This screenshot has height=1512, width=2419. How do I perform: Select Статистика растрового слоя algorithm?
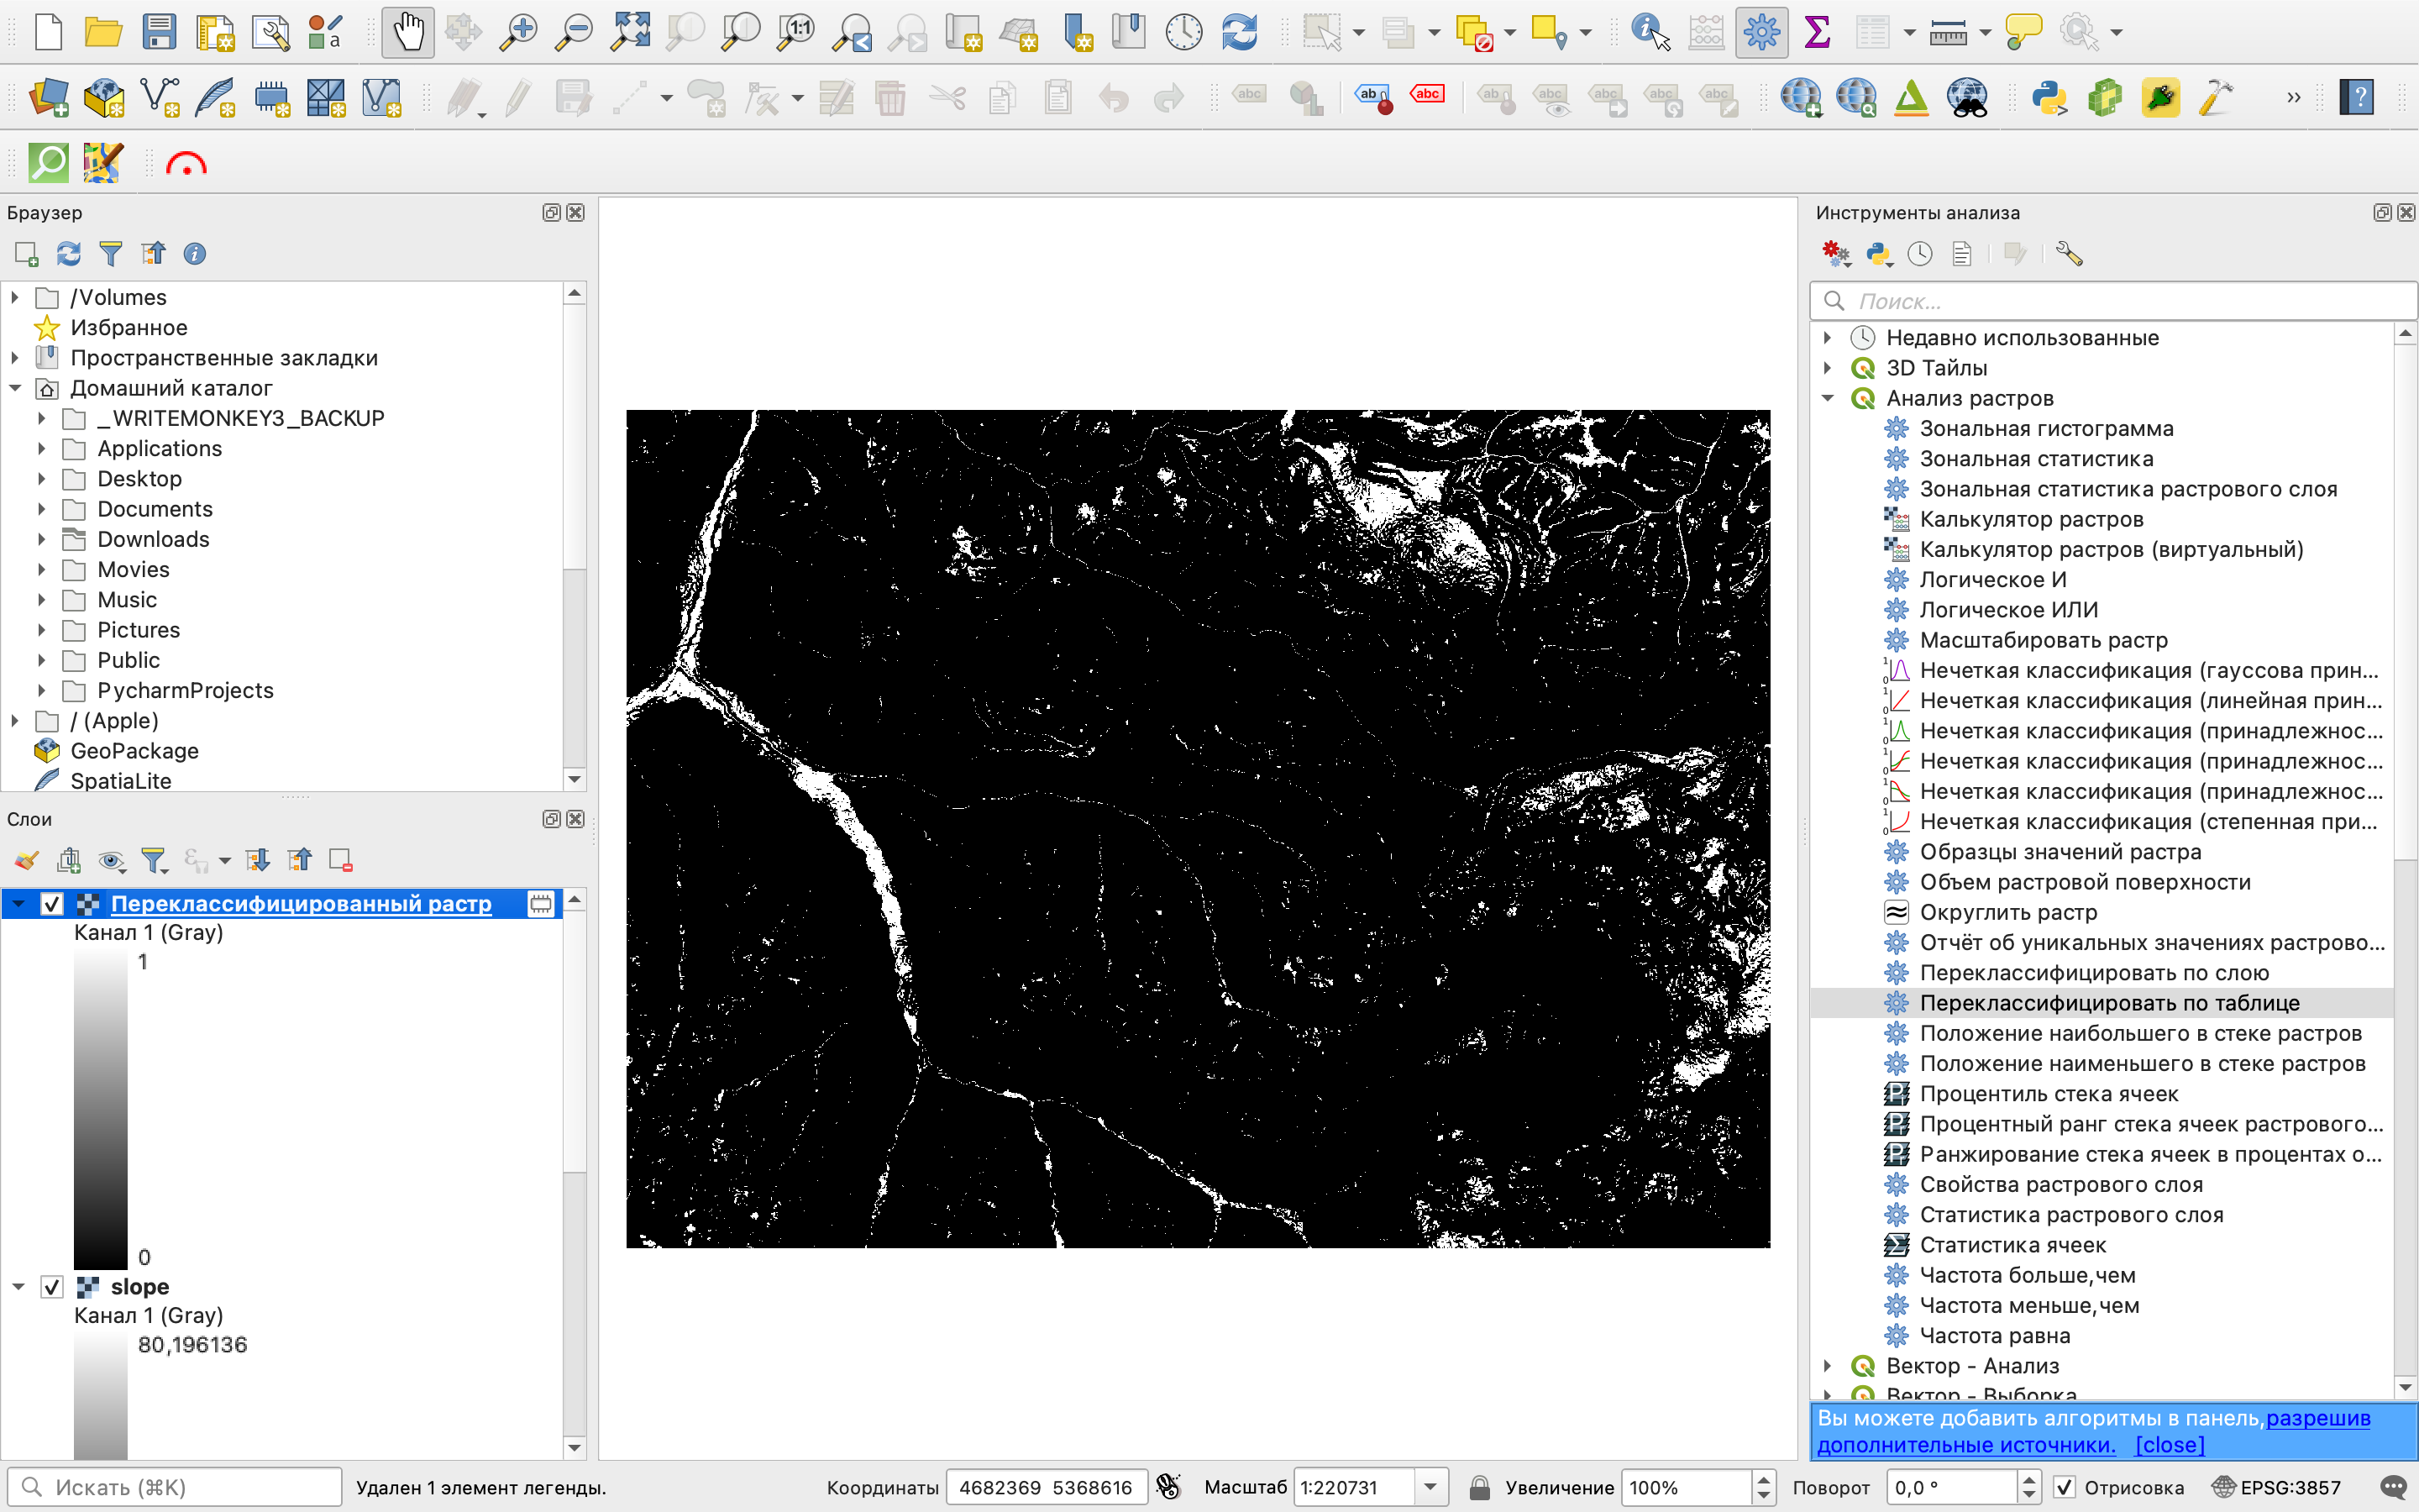click(x=2070, y=1215)
